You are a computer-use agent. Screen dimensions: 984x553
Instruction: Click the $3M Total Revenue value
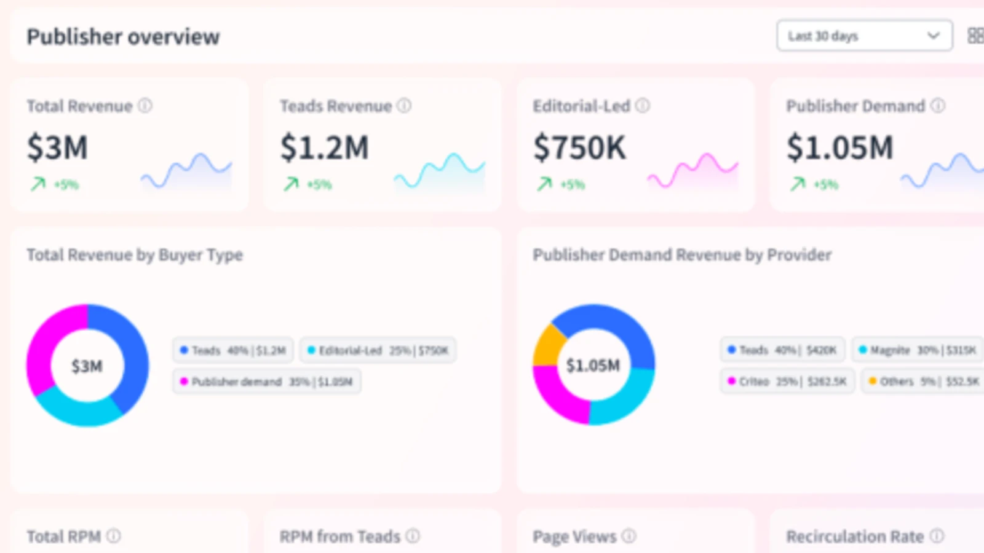point(57,148)
